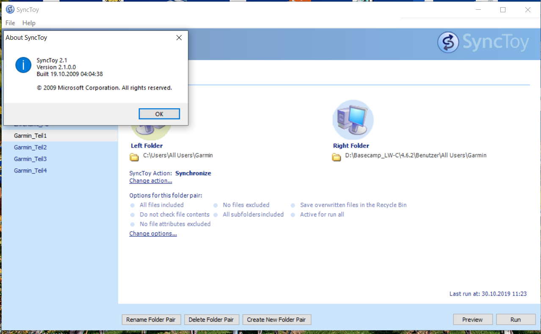Click the Right Folder computer icon
The height and width of the screenshot is (334, 541).
(353, 120)
